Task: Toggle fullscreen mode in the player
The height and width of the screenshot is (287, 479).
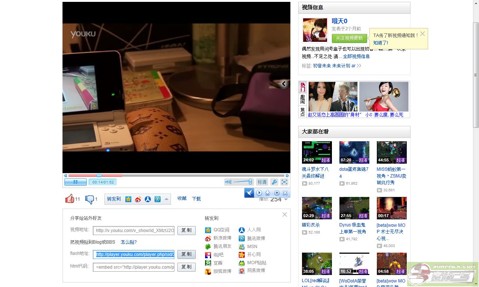Action: click(284, 182)
